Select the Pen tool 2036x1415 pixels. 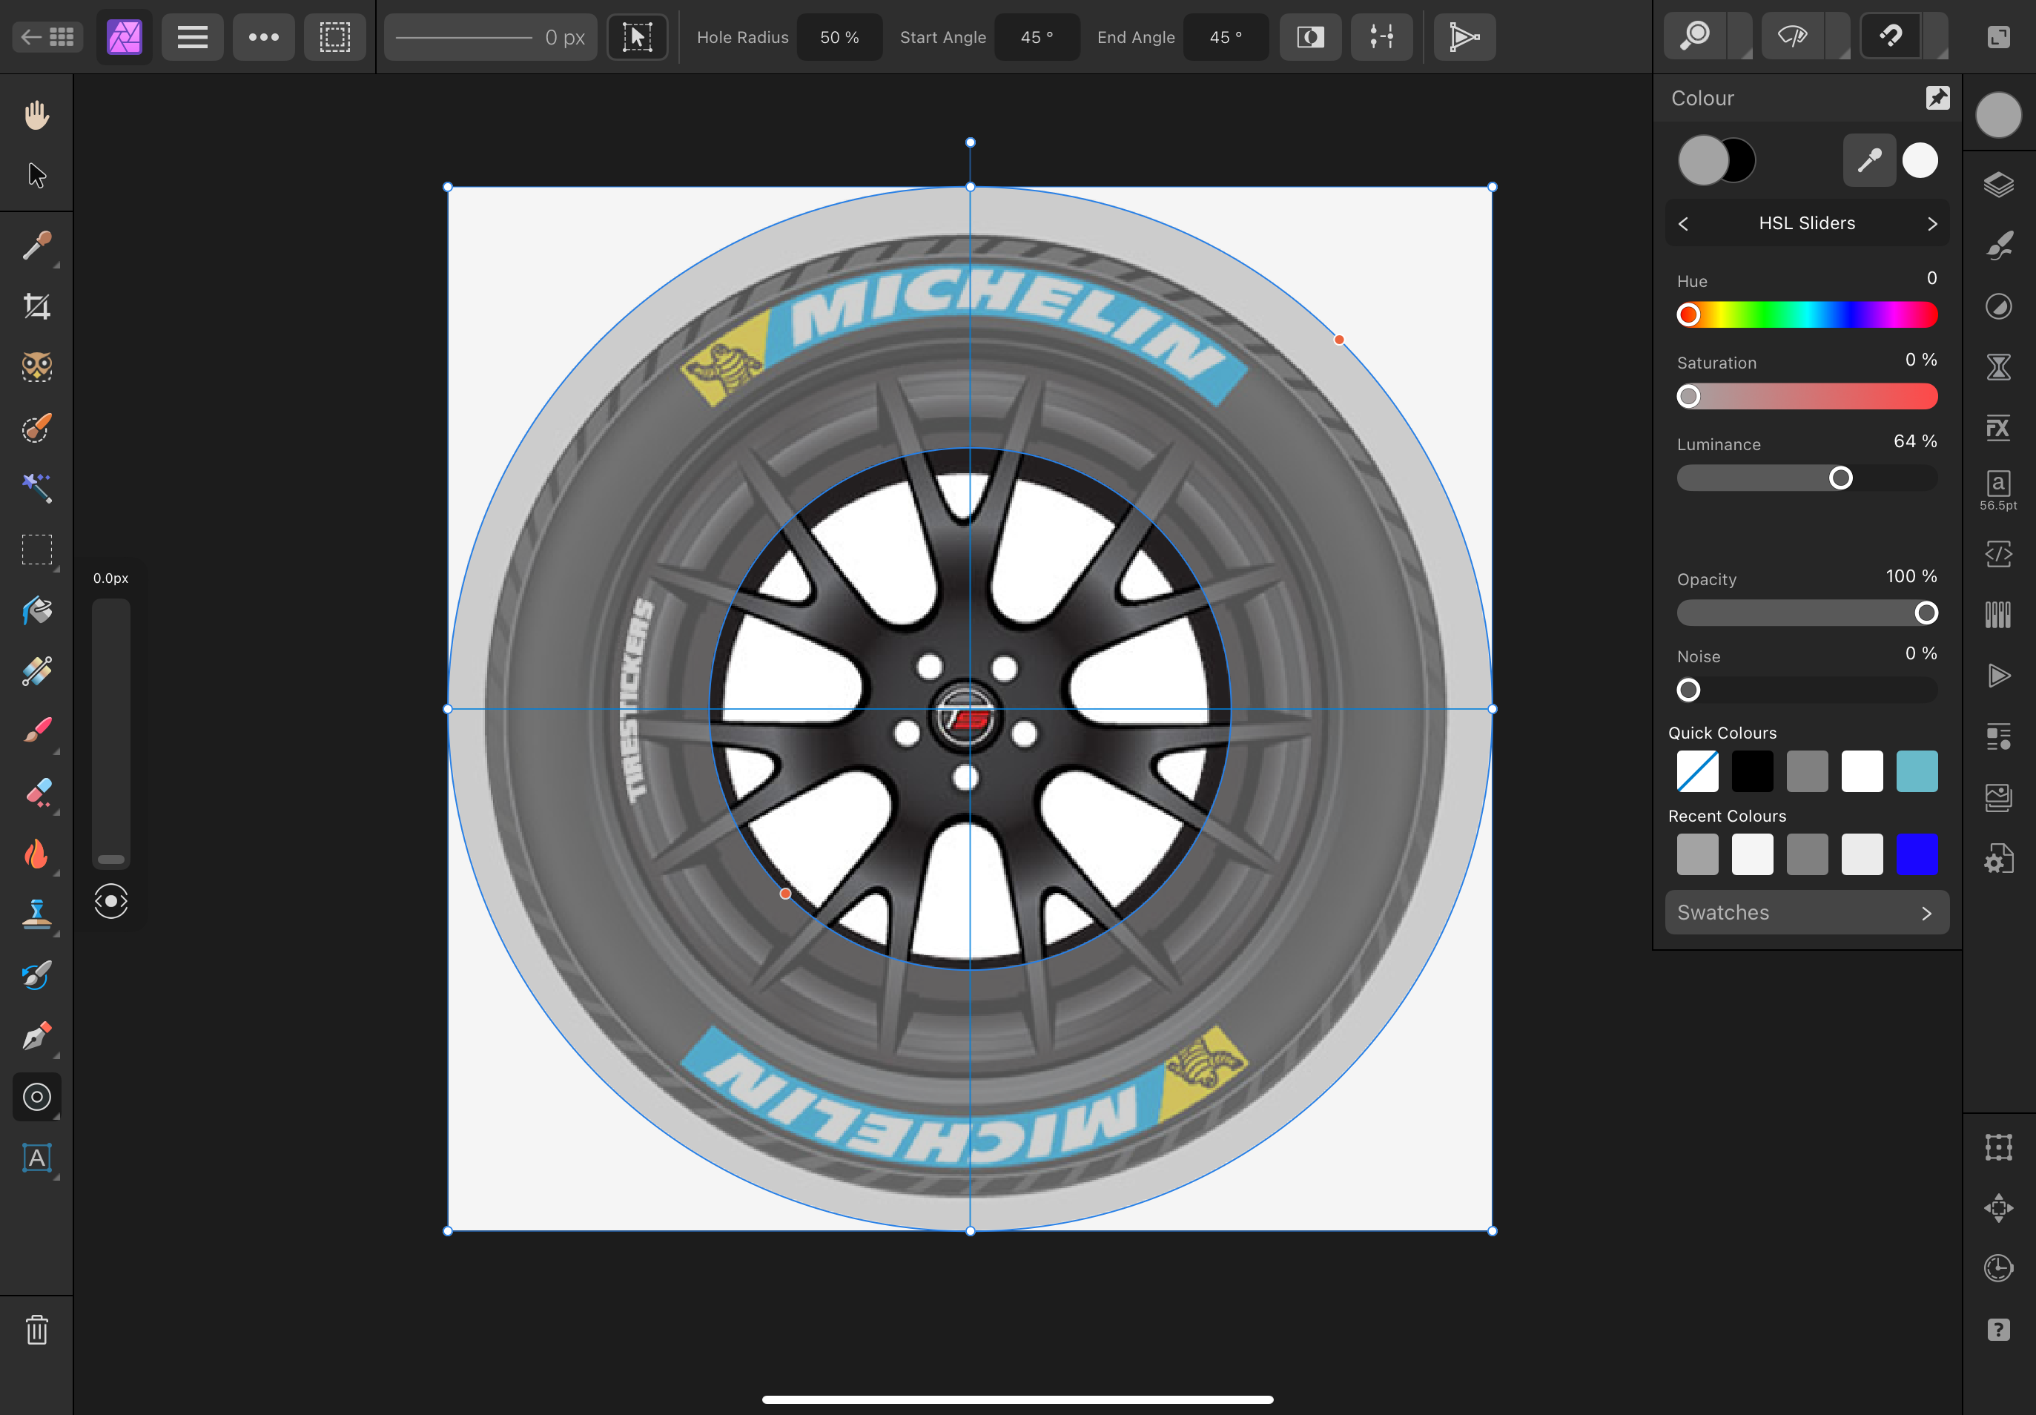point(36,1037)
